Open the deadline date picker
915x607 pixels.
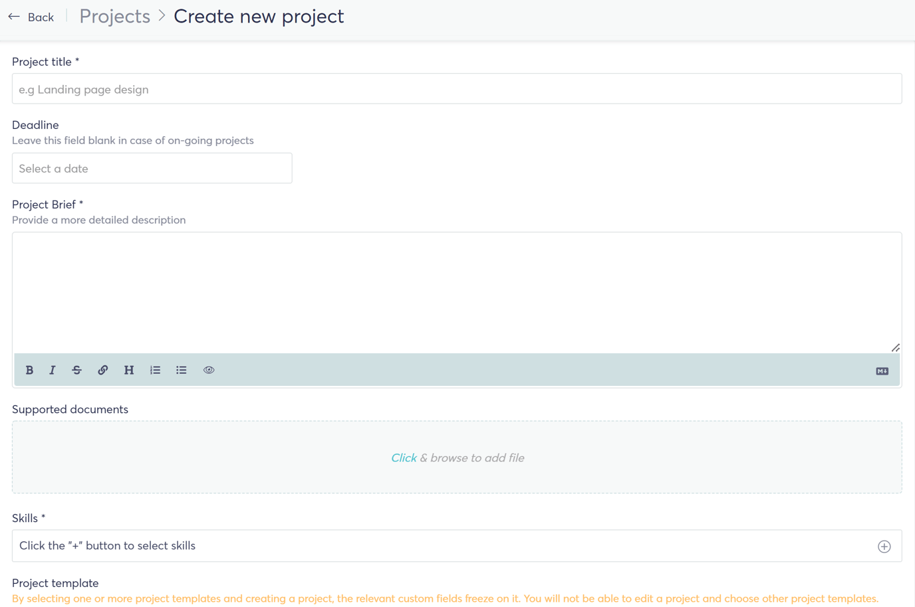coord(152,168)
